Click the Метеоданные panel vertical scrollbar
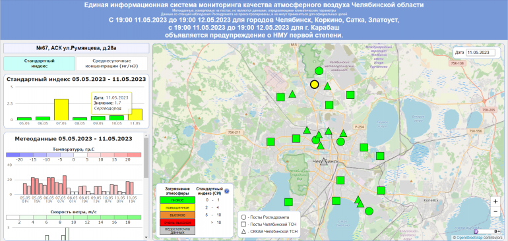 point(146,159)
